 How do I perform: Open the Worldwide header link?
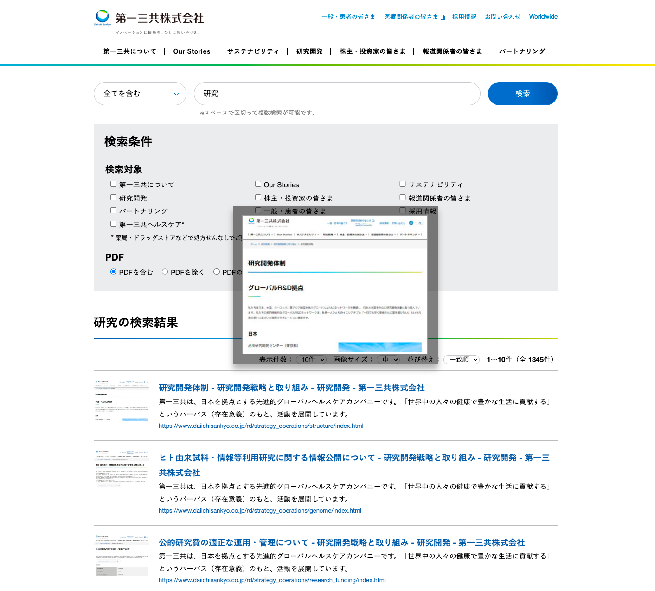[543, 17]
